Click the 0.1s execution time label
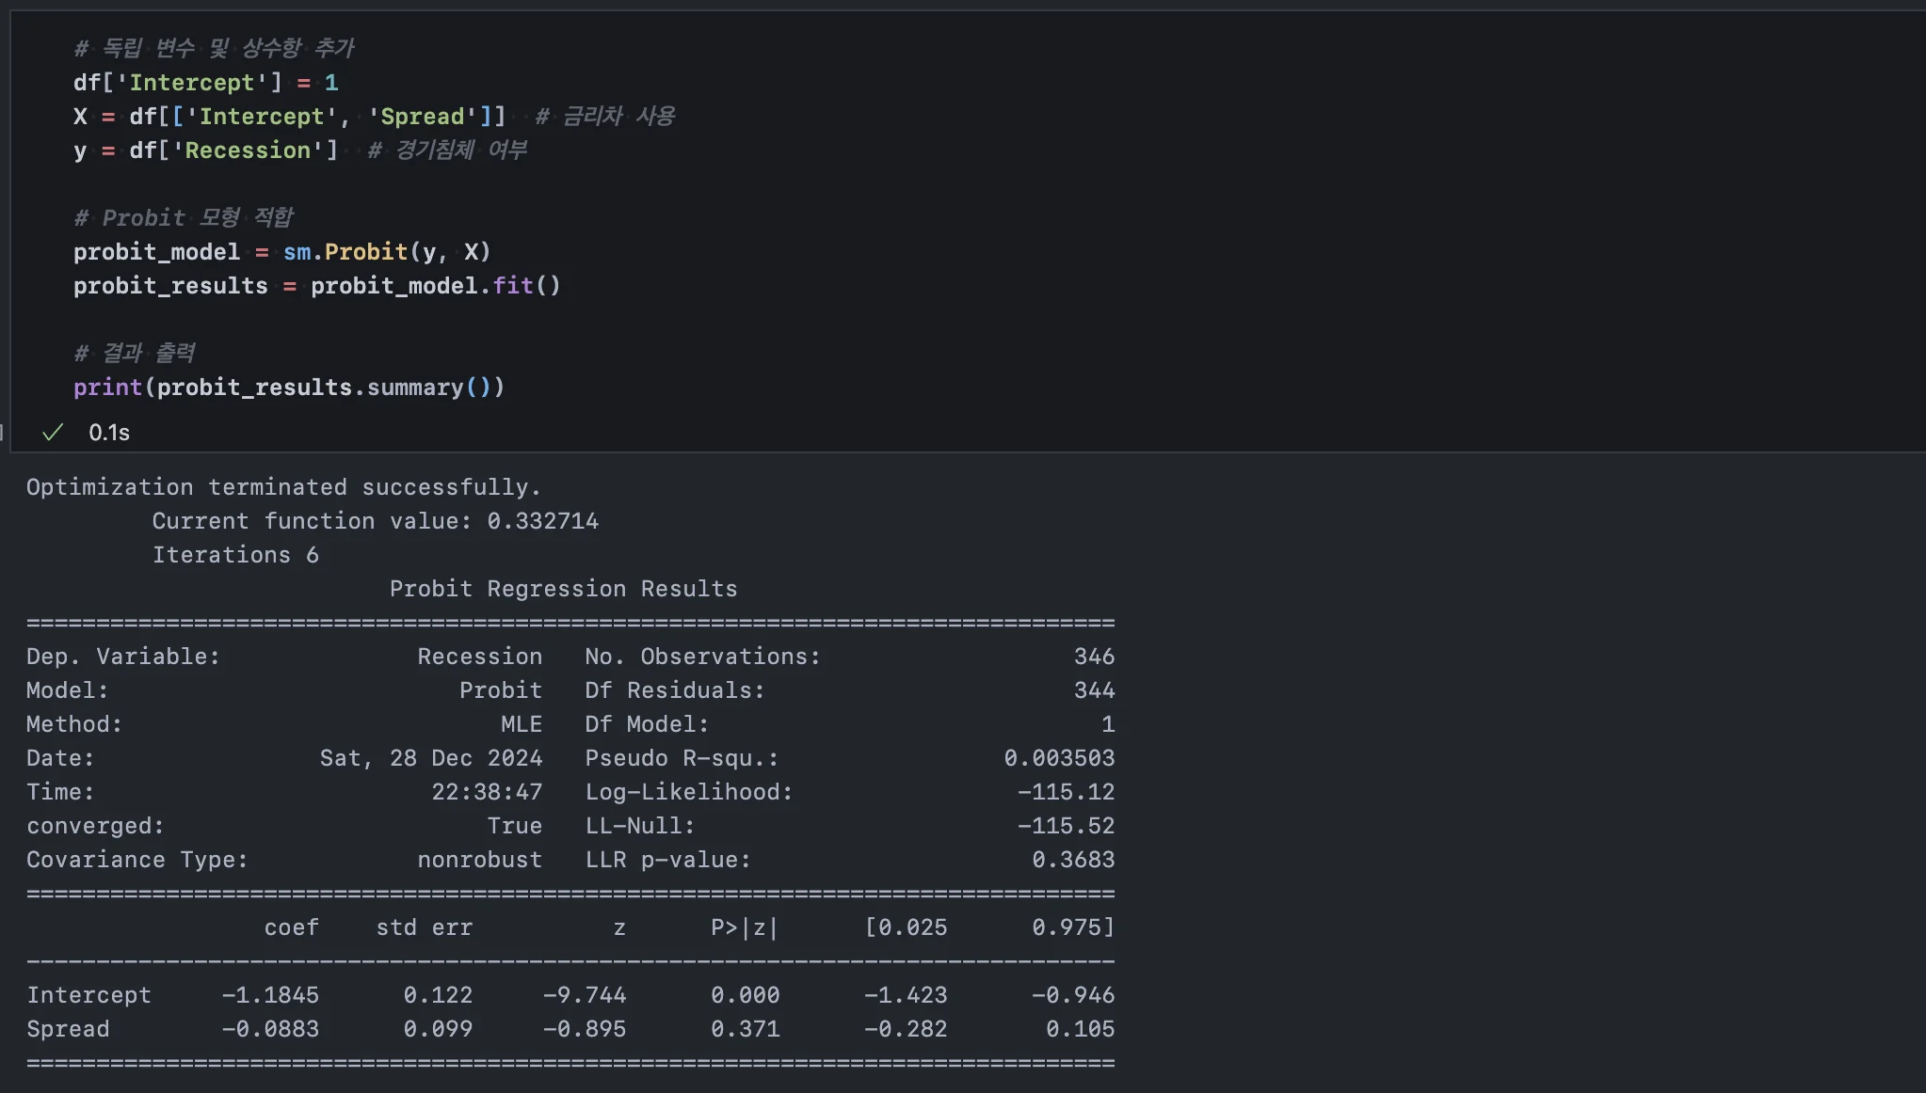Viewport: 1926px width, 1093px height. pyautogui.click(x=109, y=433)
